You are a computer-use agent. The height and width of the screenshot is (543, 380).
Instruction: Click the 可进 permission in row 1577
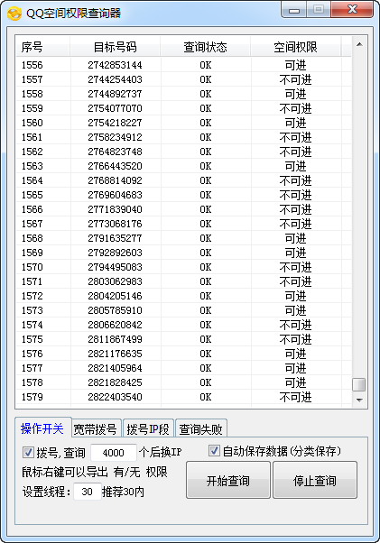tap(295, 368)
